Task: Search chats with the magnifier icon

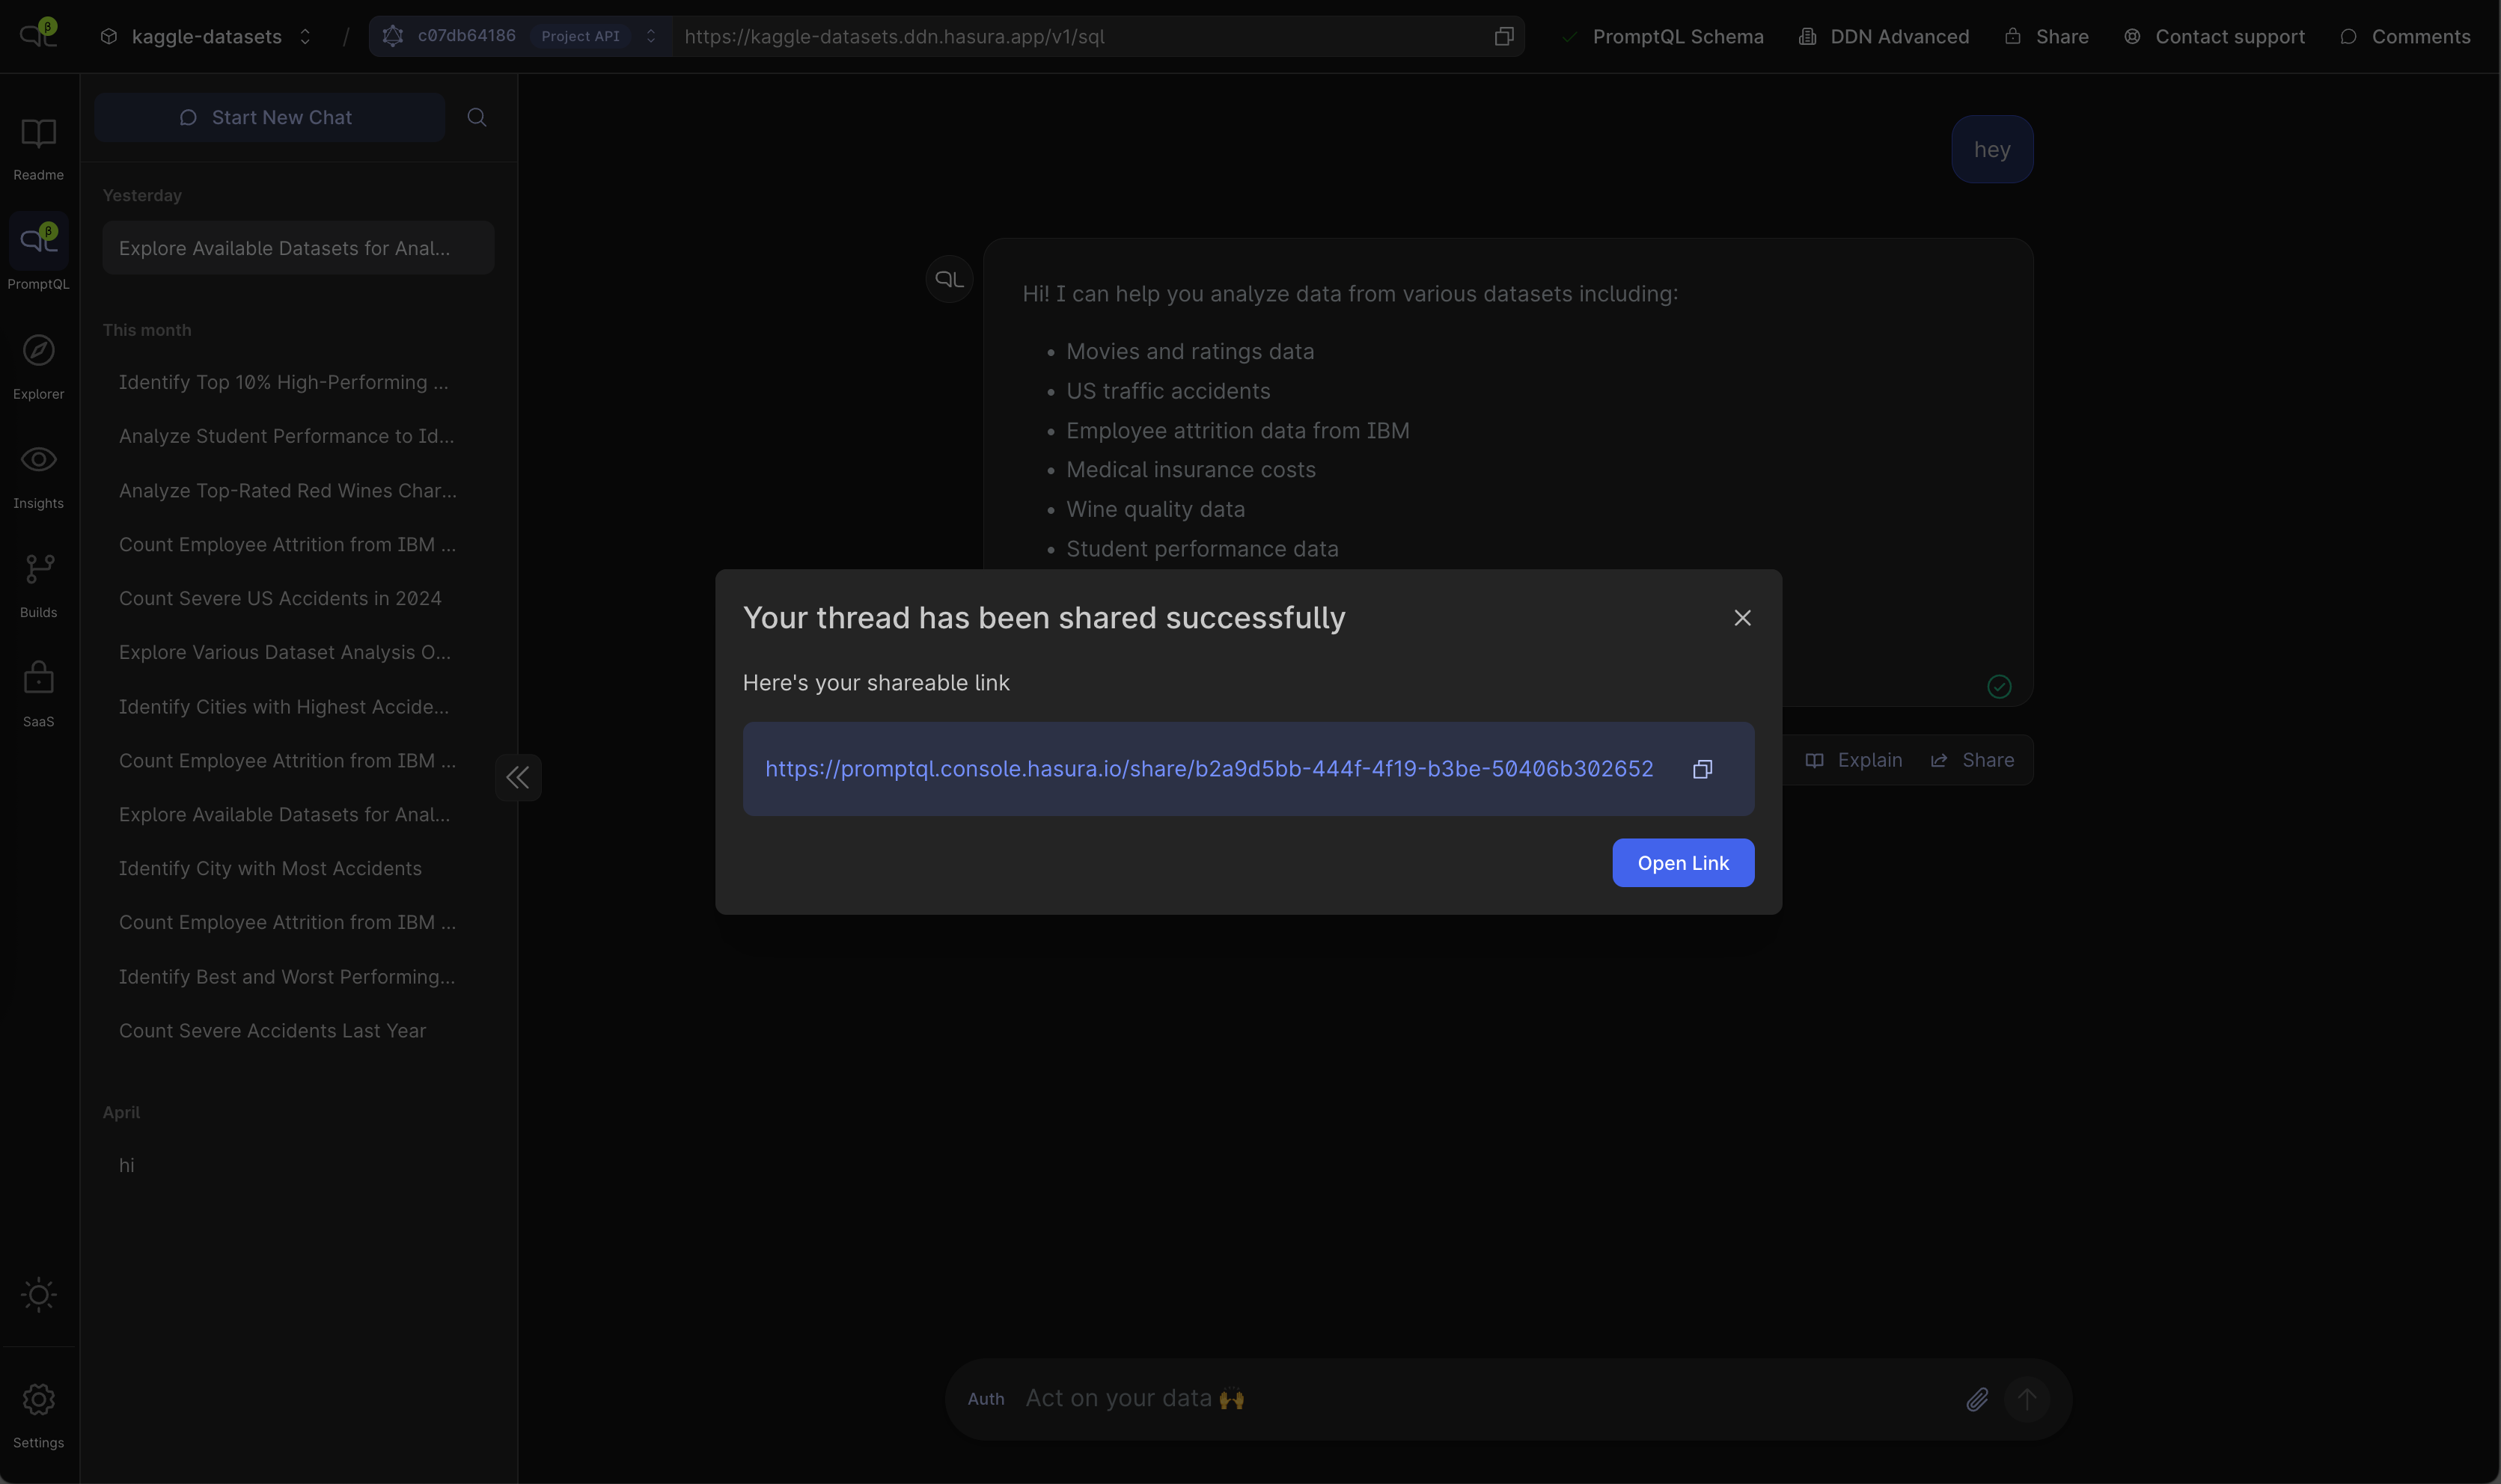Action: click(x=476, y=118)
